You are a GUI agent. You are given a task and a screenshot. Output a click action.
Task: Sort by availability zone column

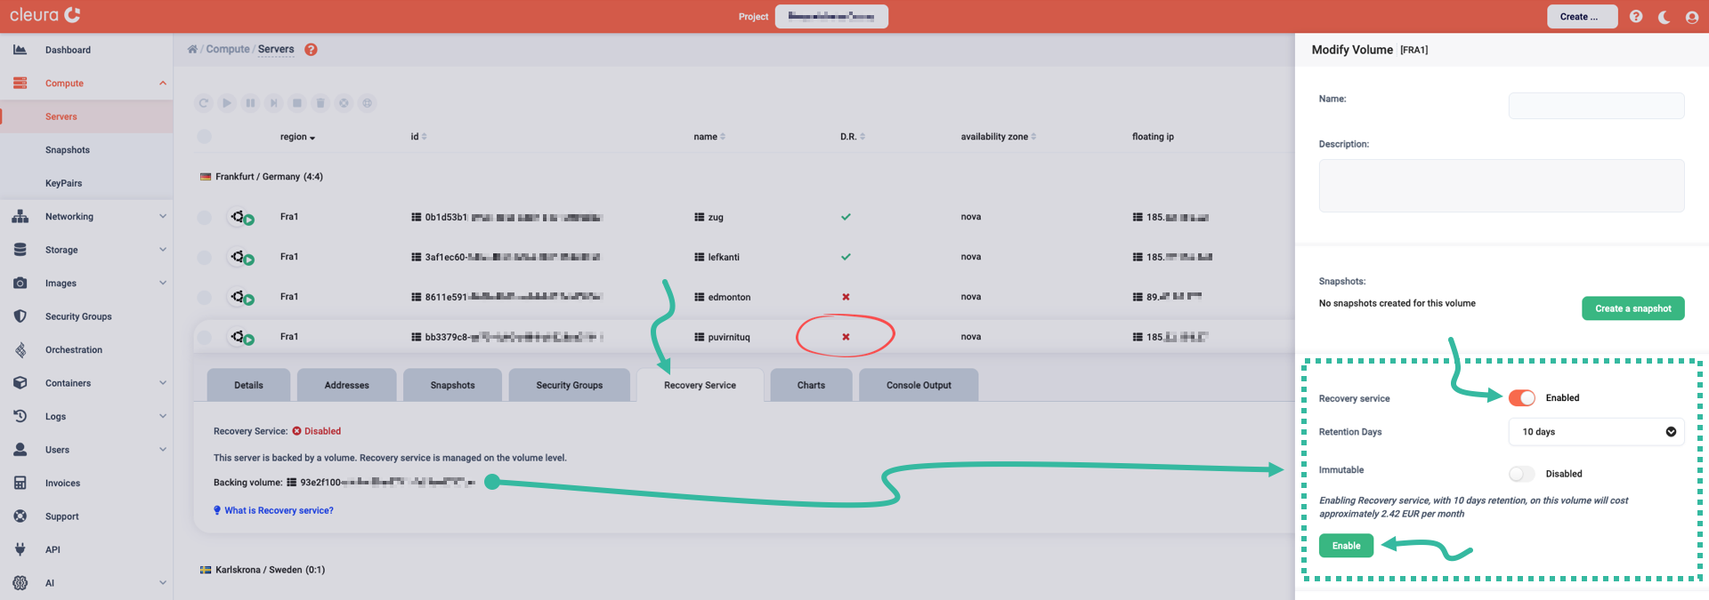(x=998, y=137)
